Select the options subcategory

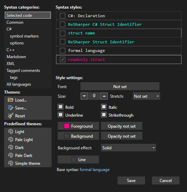pos(28,43)
